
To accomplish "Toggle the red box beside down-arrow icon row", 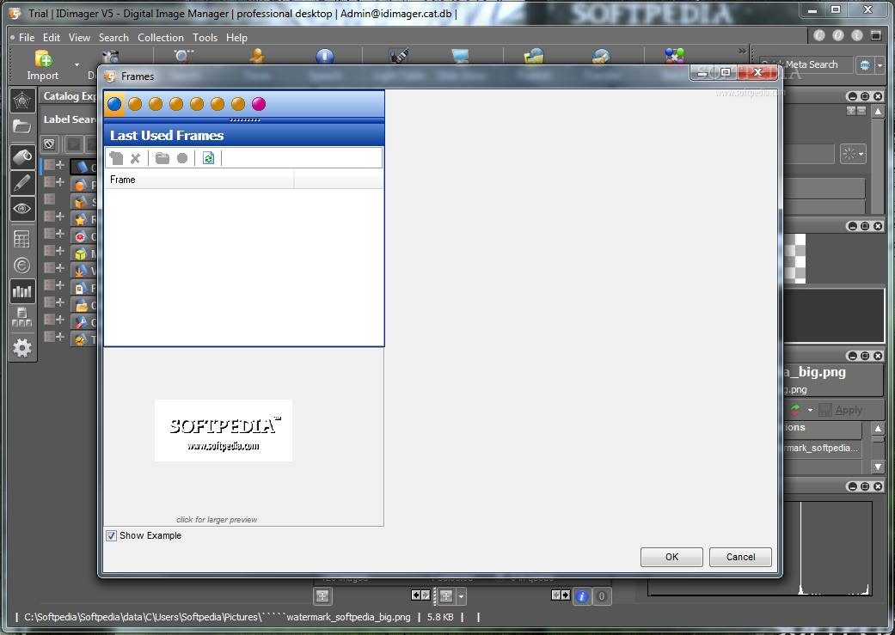I will (50, 267).
